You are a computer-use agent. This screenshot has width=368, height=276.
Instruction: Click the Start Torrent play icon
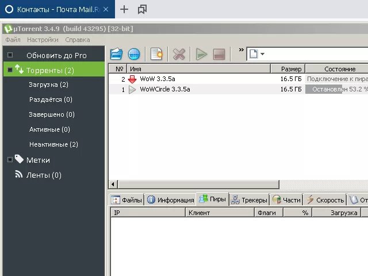coord(201,54)
